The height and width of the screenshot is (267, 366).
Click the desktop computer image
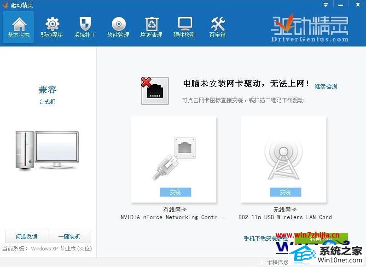47,150
